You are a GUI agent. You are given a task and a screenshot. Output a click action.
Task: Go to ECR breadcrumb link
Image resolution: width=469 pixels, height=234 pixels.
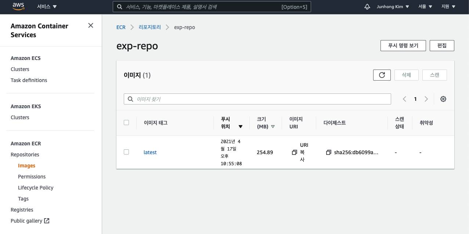[x=121, y=27]
